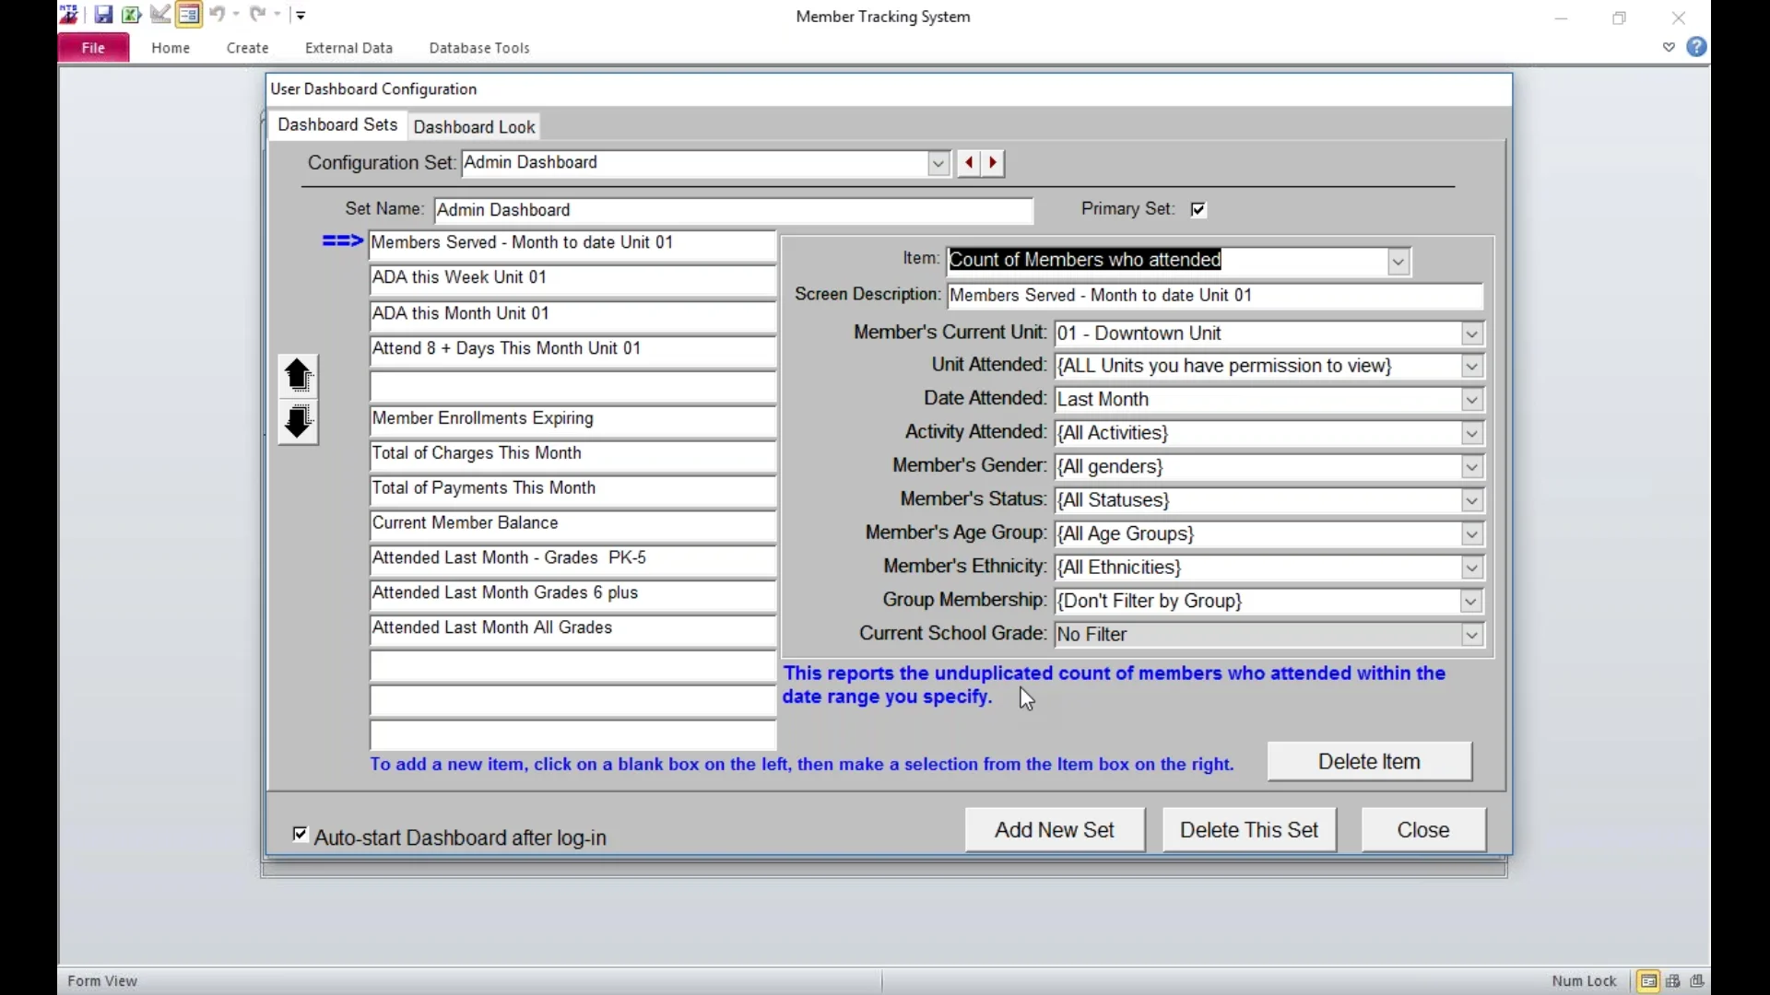Click the move-up arrow beside the item list
Screen dimensions: 1770x995
pyautogui.click(x=298, y=374)
